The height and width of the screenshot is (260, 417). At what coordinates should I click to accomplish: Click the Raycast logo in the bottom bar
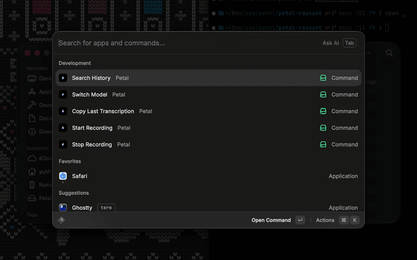coord(62,220)
